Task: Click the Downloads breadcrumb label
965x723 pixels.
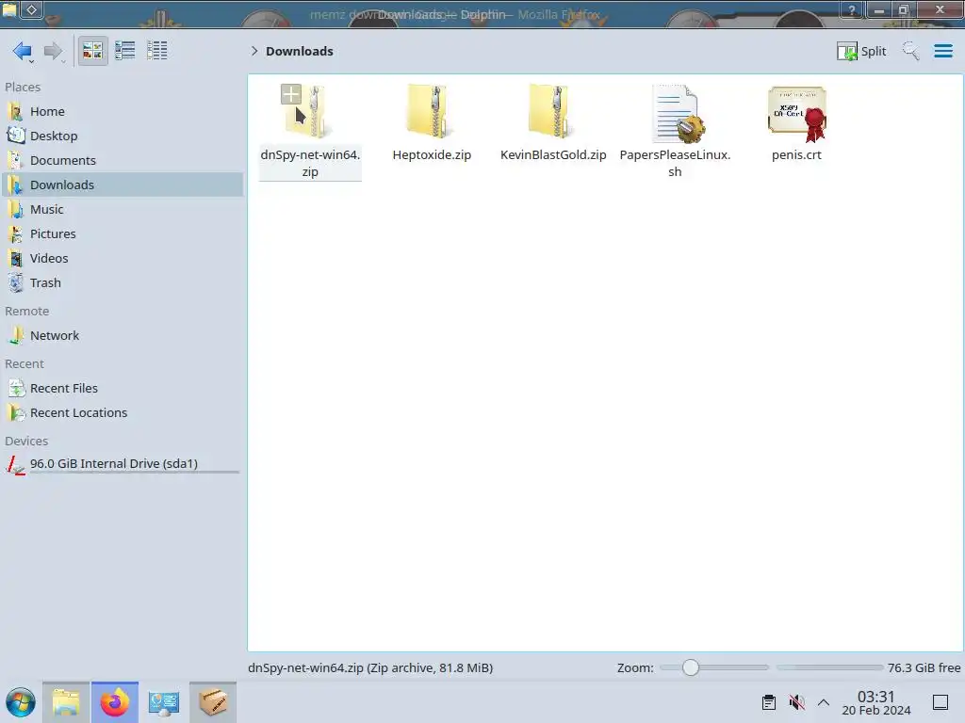Action: (x=300, y=51)
